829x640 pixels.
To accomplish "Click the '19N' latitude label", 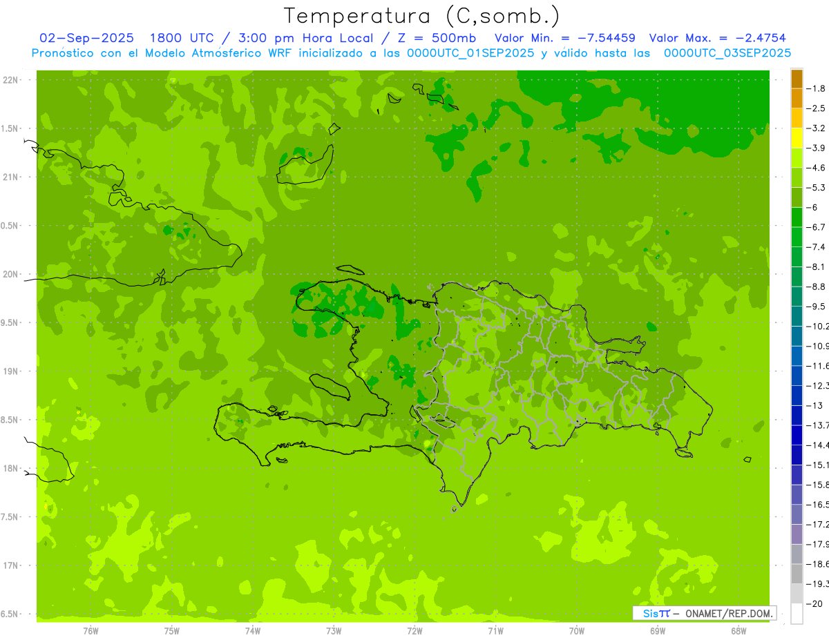I will click(10, 371).
